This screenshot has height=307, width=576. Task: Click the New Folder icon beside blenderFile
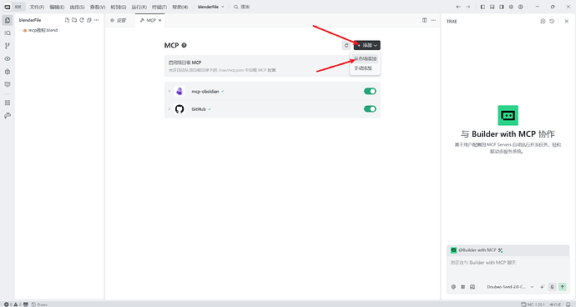[x=74, y=20]
